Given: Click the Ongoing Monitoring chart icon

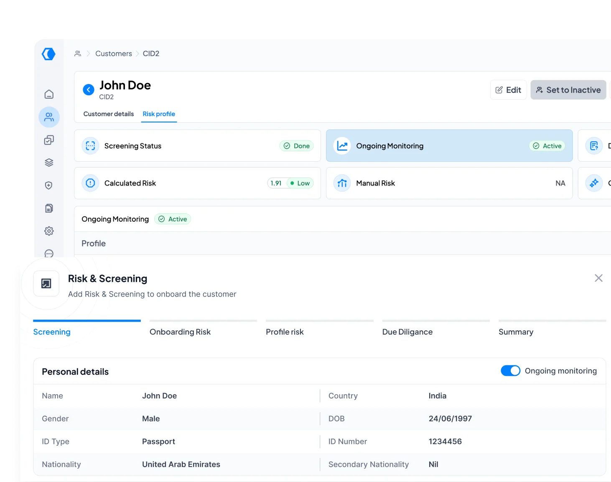Looking at the screenshot, I should [x=342, y=146].
